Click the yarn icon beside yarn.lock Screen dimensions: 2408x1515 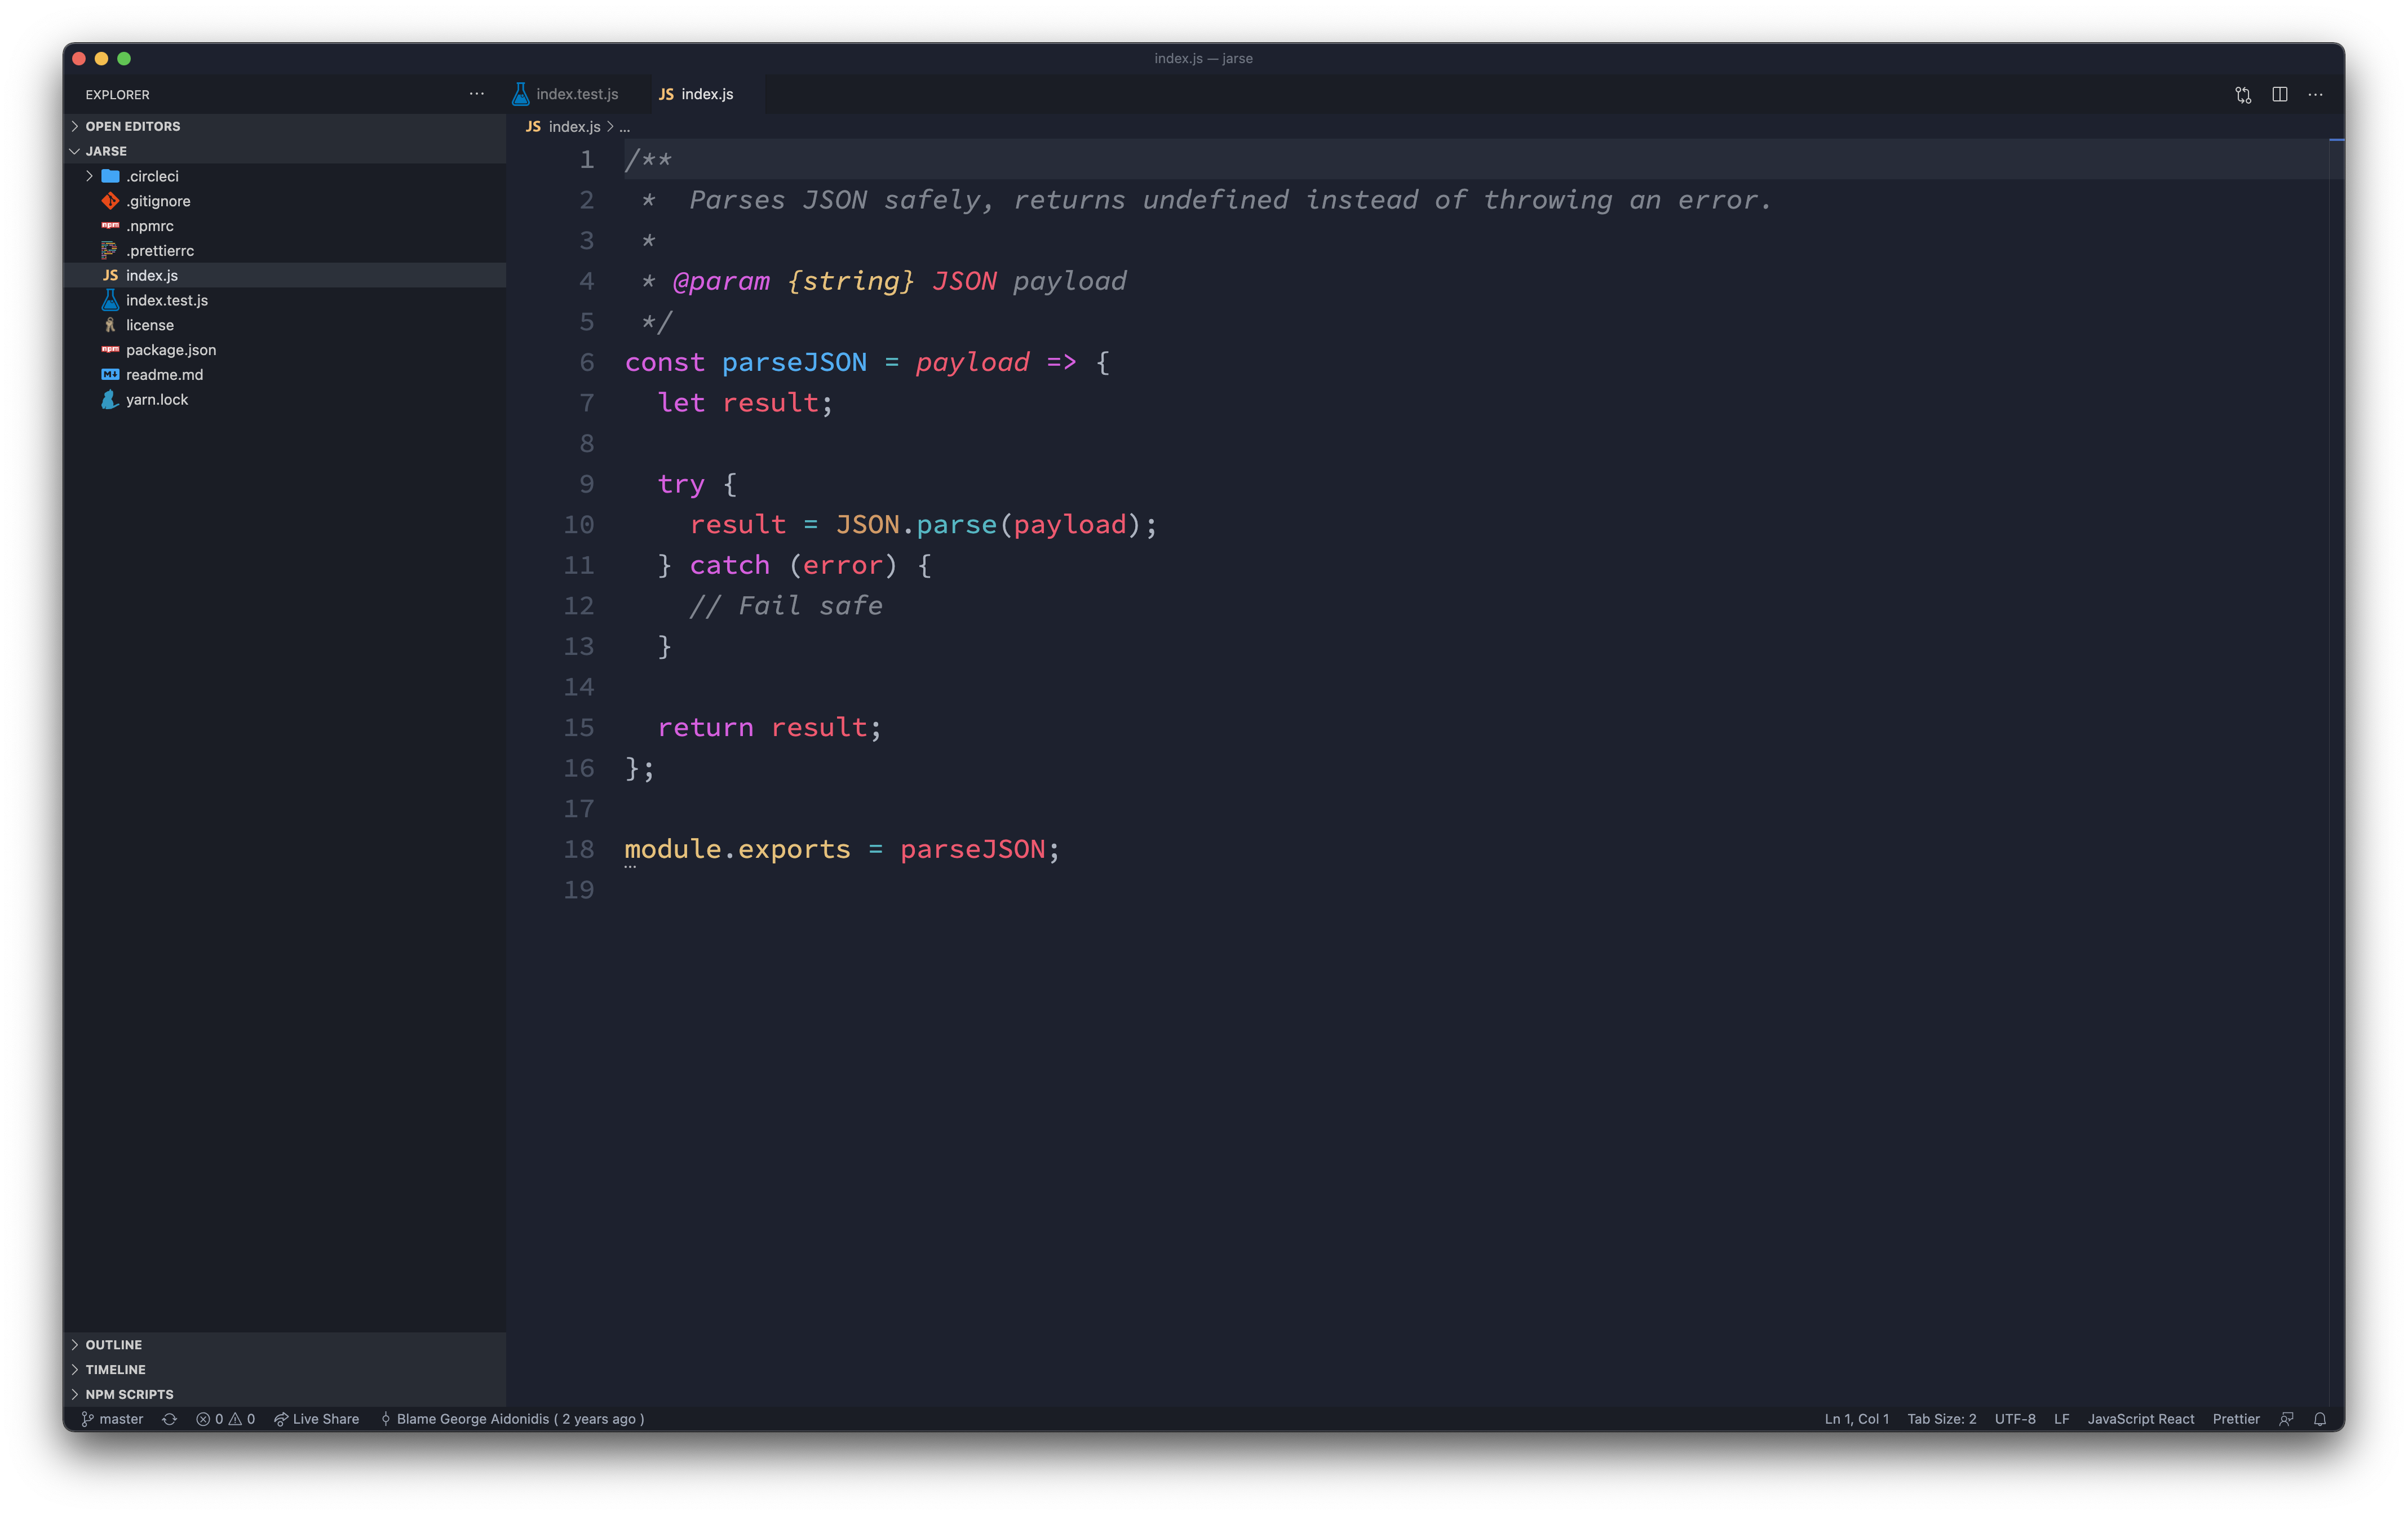[x=111, y=399]
